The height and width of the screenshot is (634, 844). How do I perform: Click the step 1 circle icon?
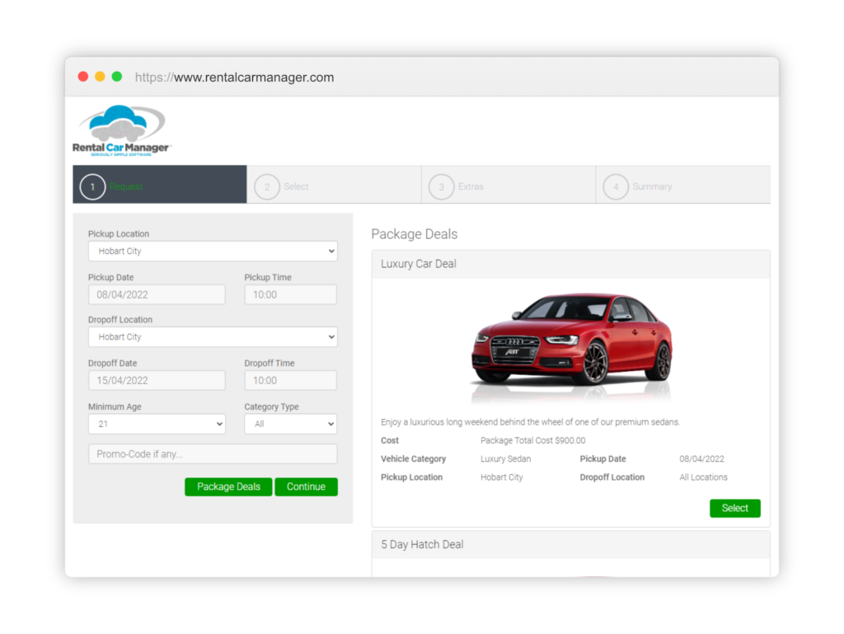pyautogui.click(x=92, y=187)
